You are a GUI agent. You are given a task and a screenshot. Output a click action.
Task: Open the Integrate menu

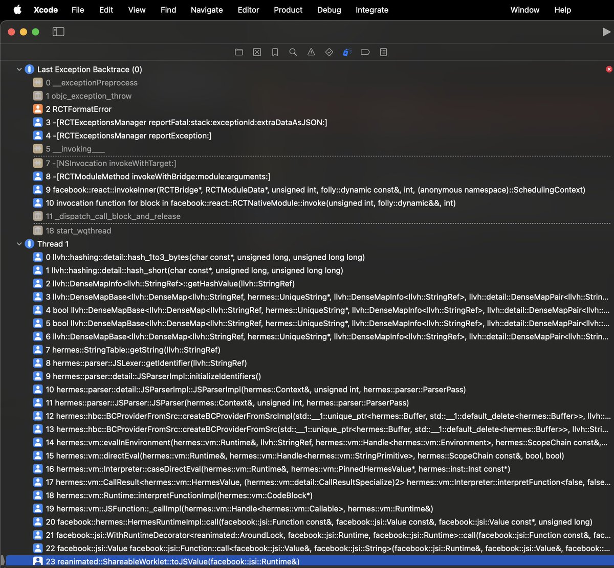(x=371, y=10)
